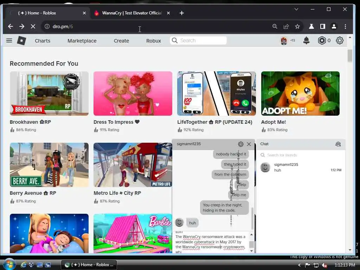
Task: Close the WannaCry Test Elevator tab
Action: point(168,13)
